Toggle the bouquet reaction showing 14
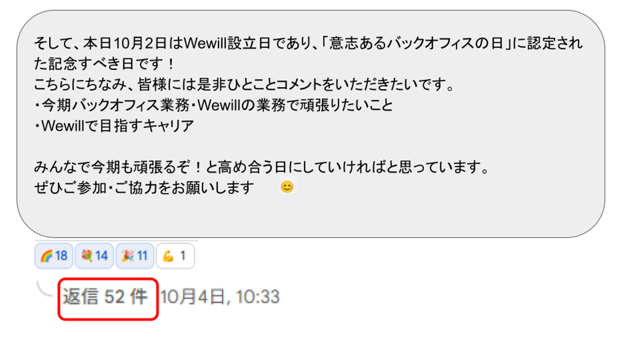This screenshot has height=360, width=640. [94, 256]
